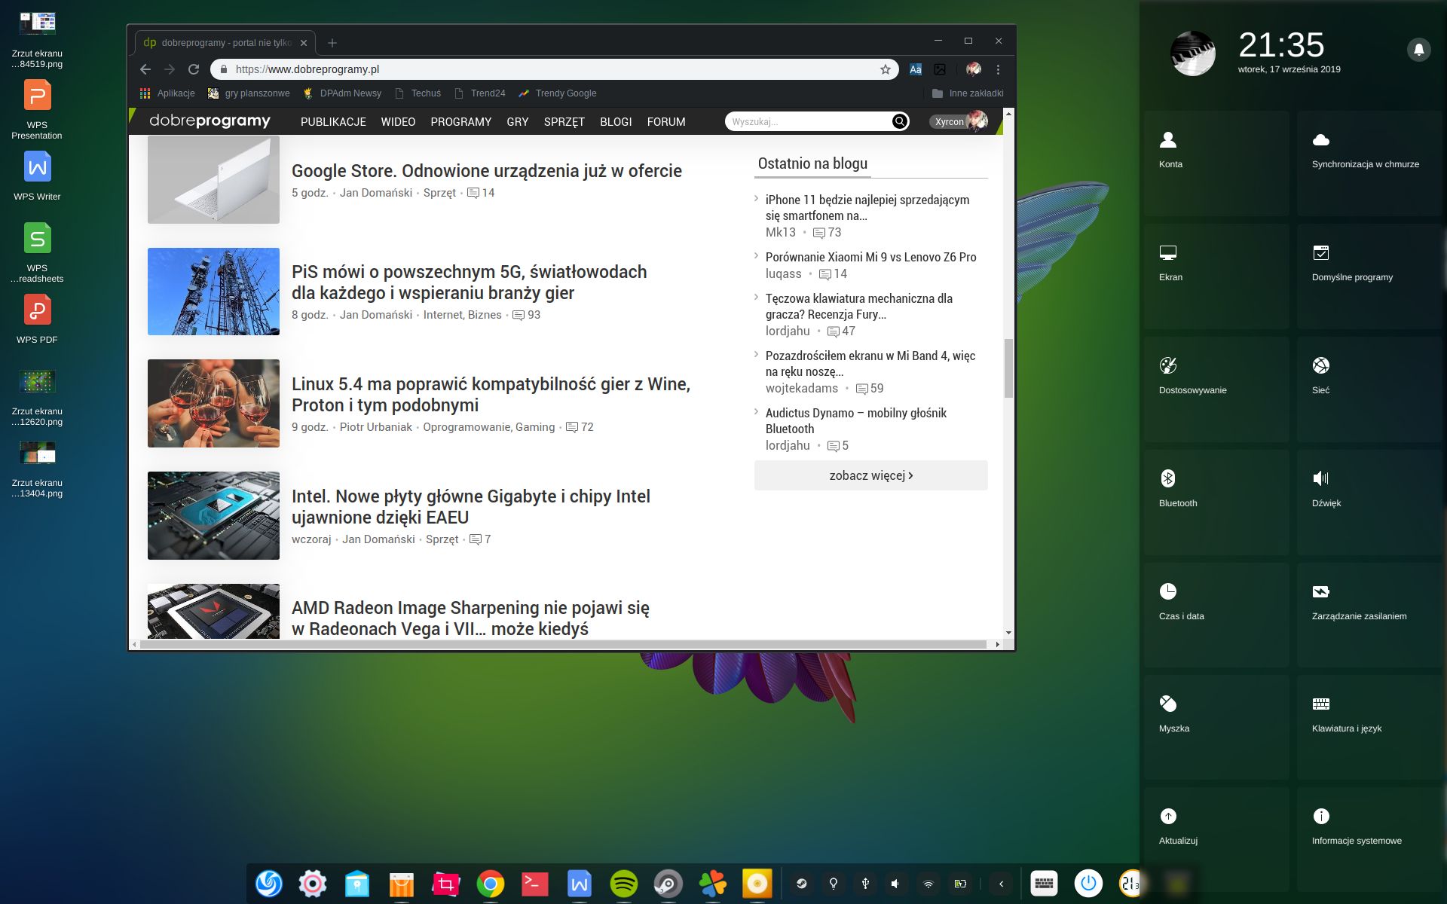Screen dimensions: 1447x904
Task: Select the PROGRAMY menu item
Action: (x=460, y=121)
